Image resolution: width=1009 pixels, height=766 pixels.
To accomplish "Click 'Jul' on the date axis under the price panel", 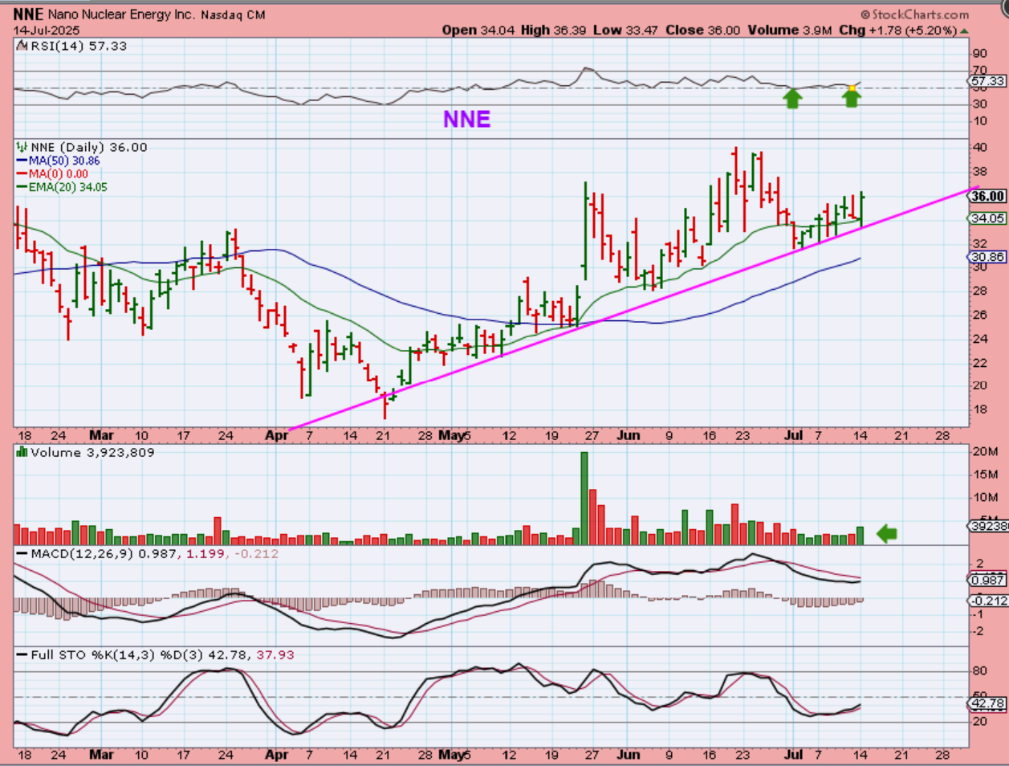I will tap(793, 435).
